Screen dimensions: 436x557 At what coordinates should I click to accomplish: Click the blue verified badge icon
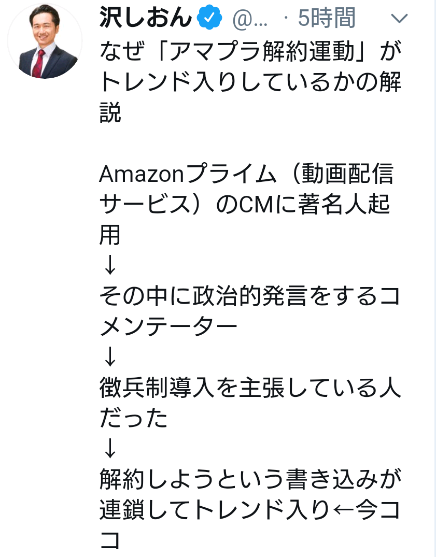point(209,17)
